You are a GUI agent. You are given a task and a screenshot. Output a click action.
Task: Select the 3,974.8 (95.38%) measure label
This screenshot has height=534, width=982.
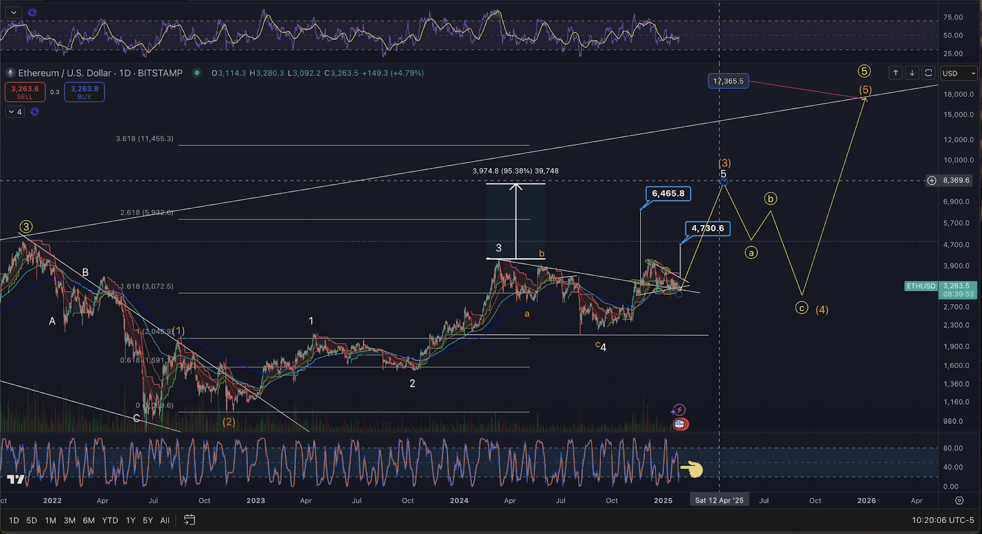(x=516, y=171)
